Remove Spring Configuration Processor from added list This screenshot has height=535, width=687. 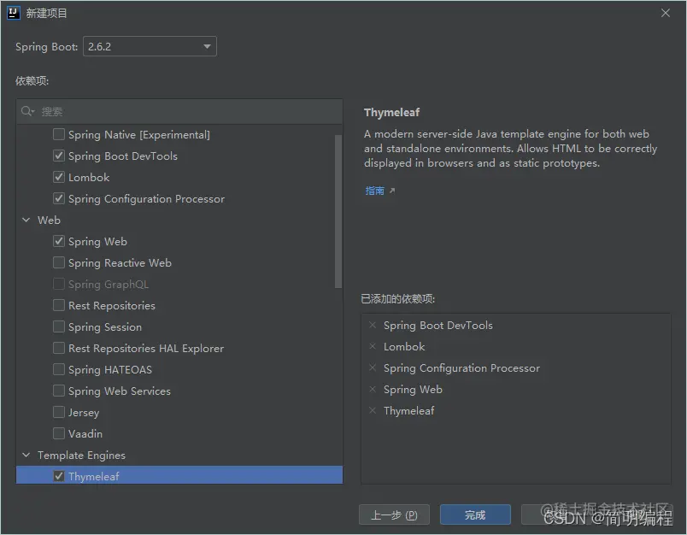coord(373,368)
